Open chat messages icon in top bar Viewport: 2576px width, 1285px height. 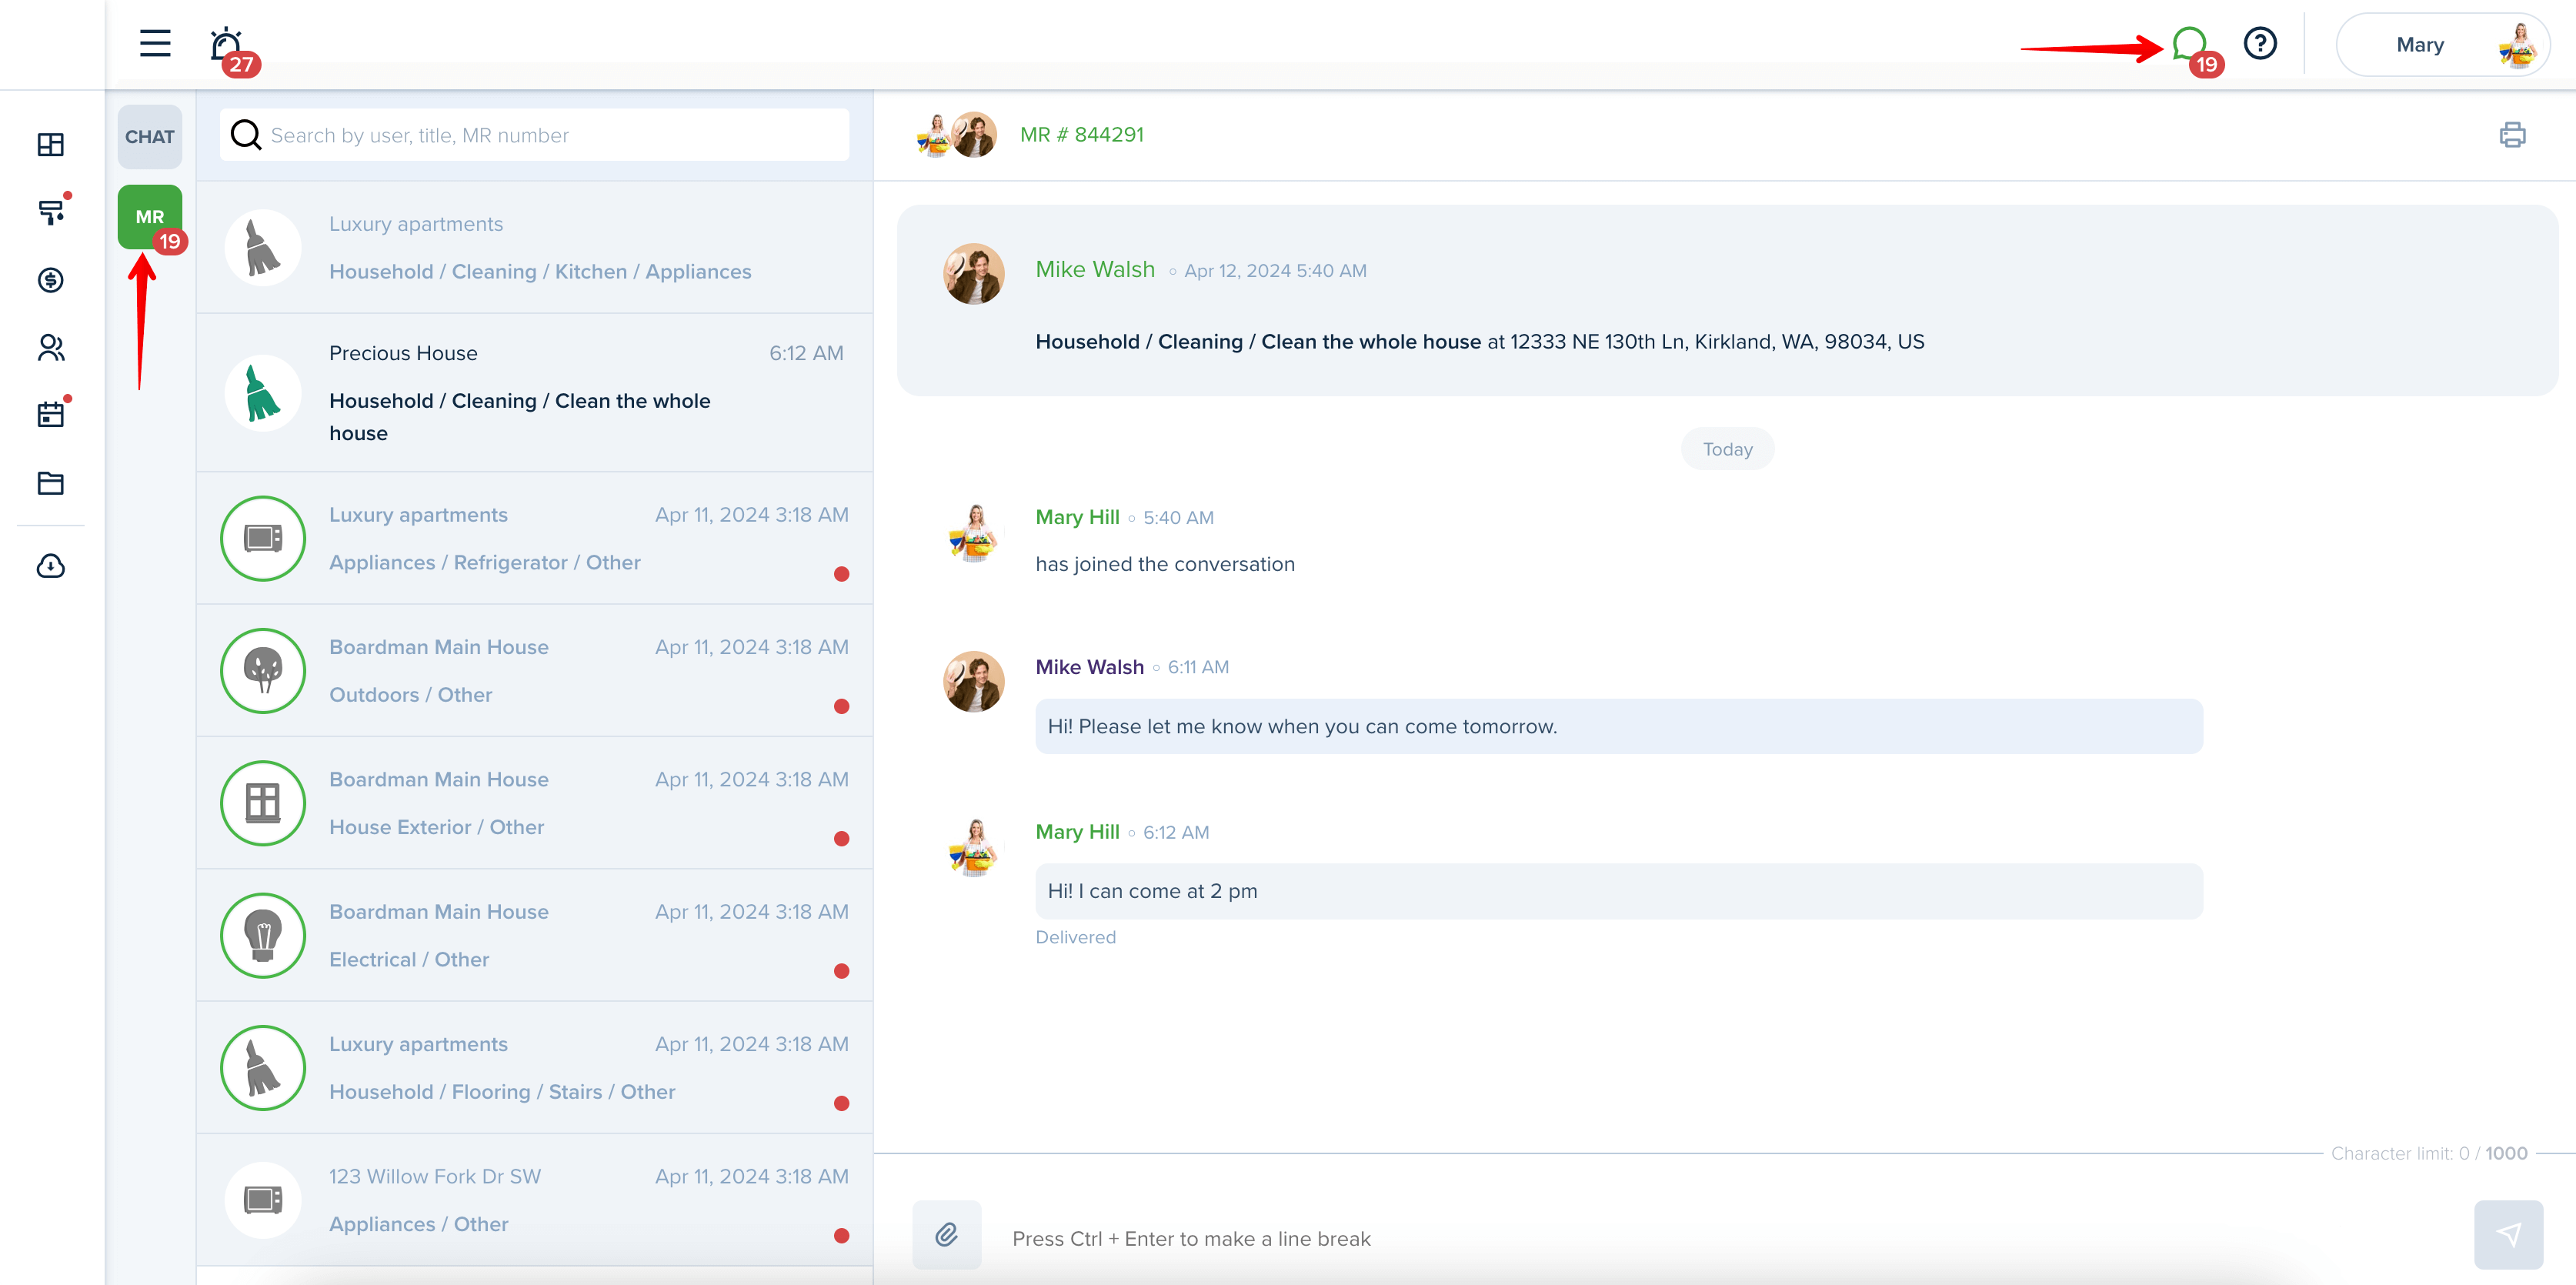point(2190,45)
